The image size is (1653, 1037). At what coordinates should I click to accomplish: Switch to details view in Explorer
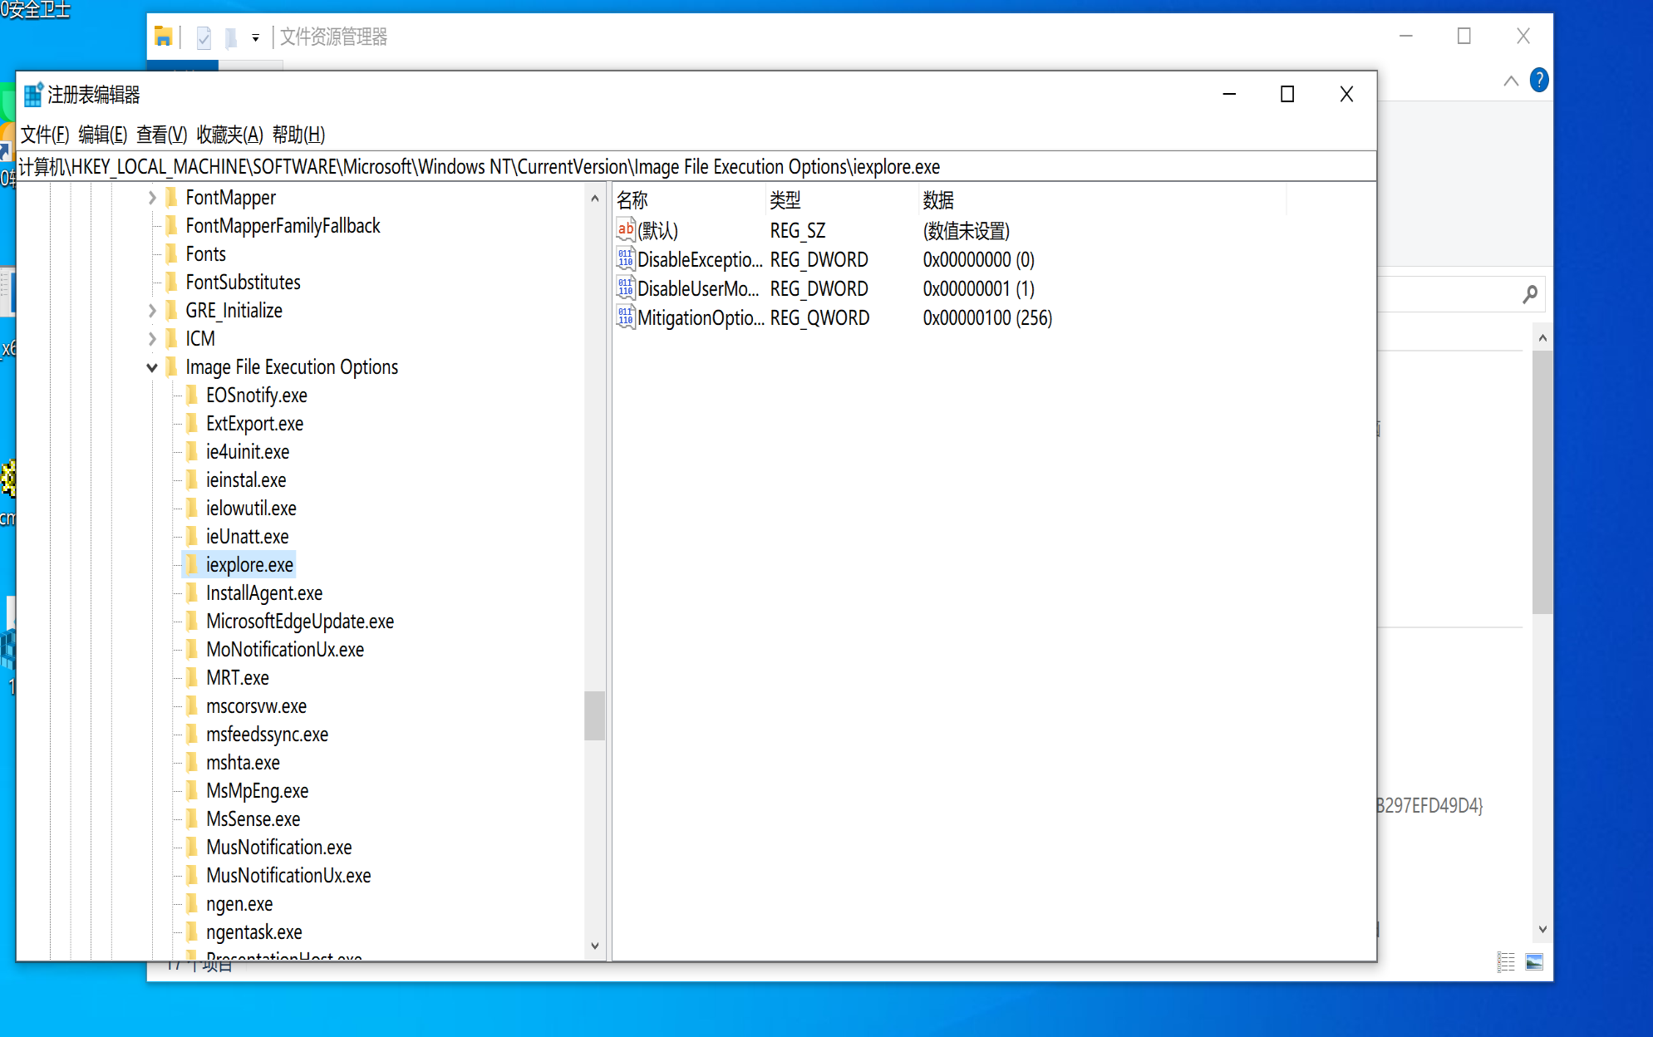pos(1506,961)
